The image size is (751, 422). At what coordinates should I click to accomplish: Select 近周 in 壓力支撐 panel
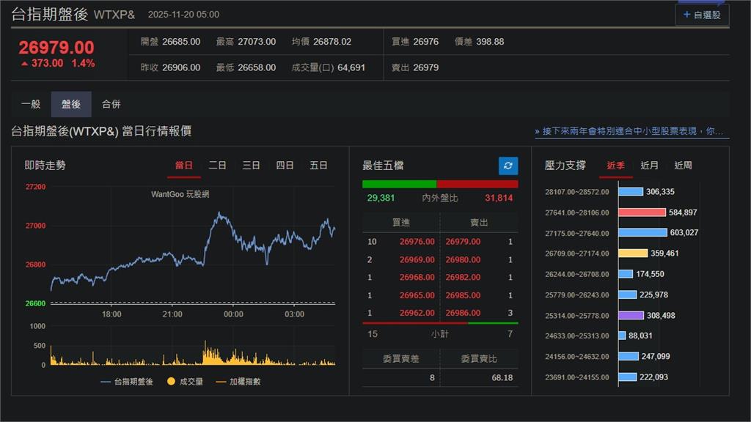(x=684, y=166)
